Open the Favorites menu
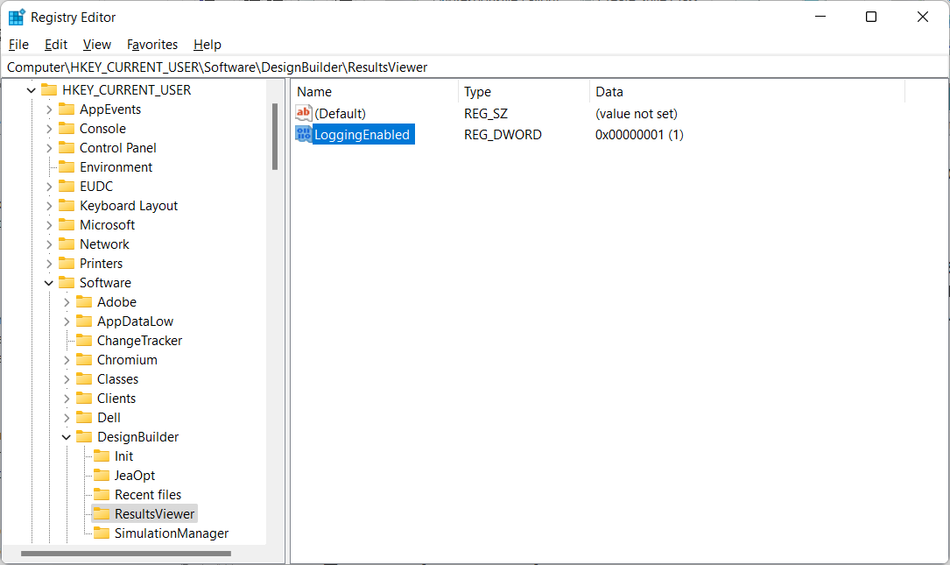Screen dimensions: 950x565 (151, 45)
